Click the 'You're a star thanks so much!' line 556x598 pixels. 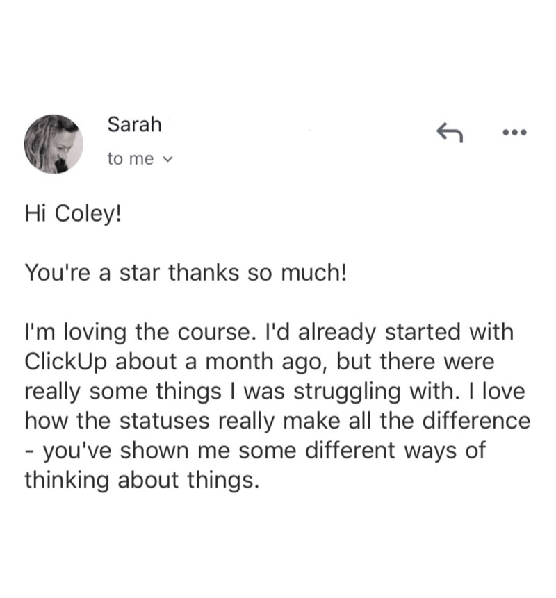[x=186, y=273]
